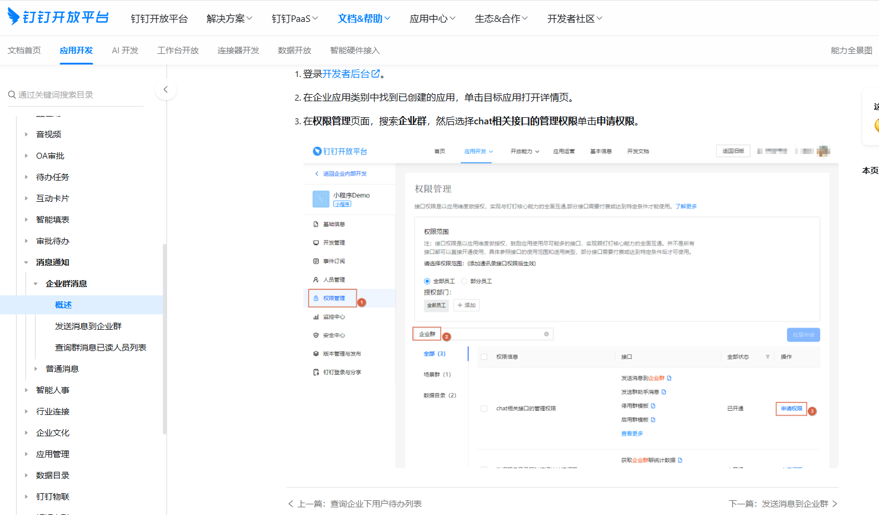879x515 pixels.
Task: Open the 文档&帮助 dropdown menu
Action: [364, 19]
